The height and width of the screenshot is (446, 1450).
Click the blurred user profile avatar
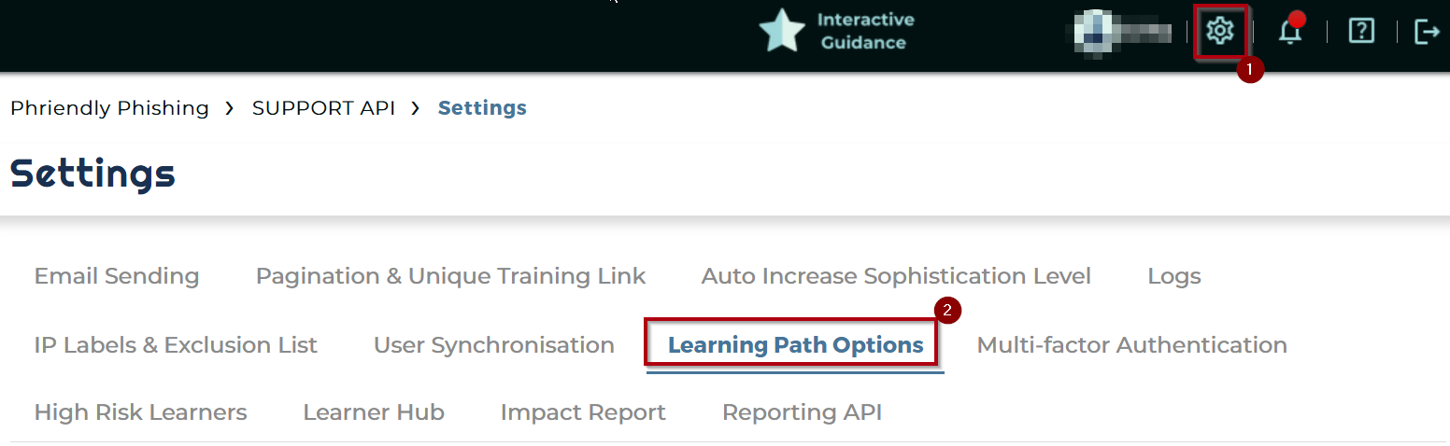pos(1091,30)
